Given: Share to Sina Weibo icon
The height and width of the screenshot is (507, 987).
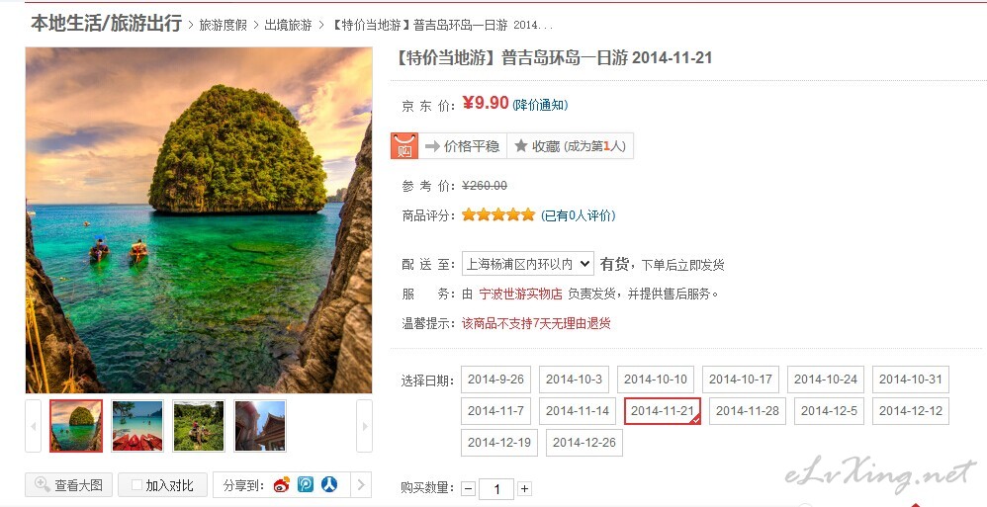Looking at the screenshot, I should 282,484.
